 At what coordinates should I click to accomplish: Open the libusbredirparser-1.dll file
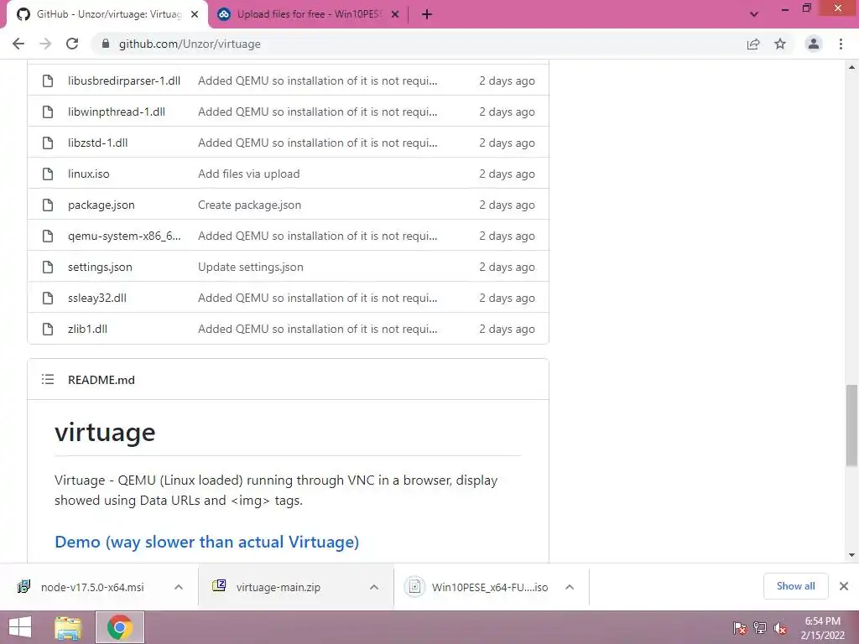coord(124,80)
